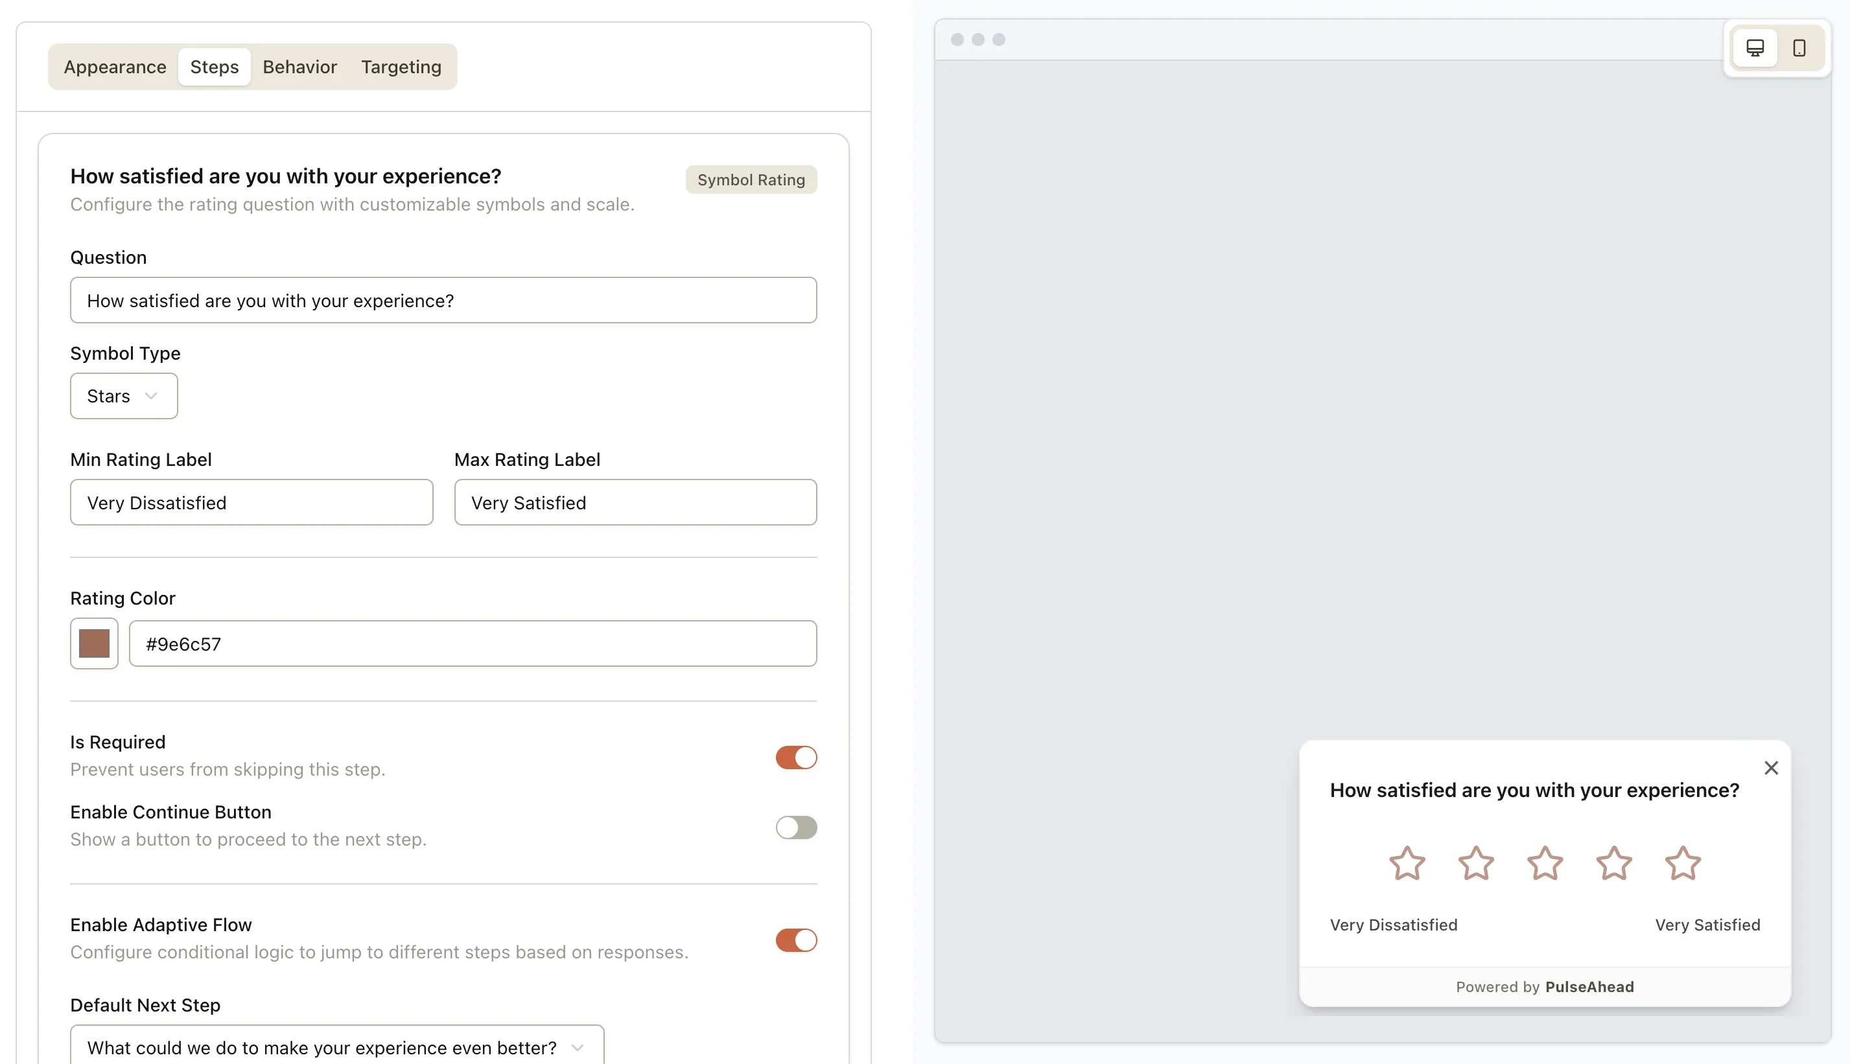Switch to the Behavior tab
Screen dimensions: 1850x1064
pos(299,67)
